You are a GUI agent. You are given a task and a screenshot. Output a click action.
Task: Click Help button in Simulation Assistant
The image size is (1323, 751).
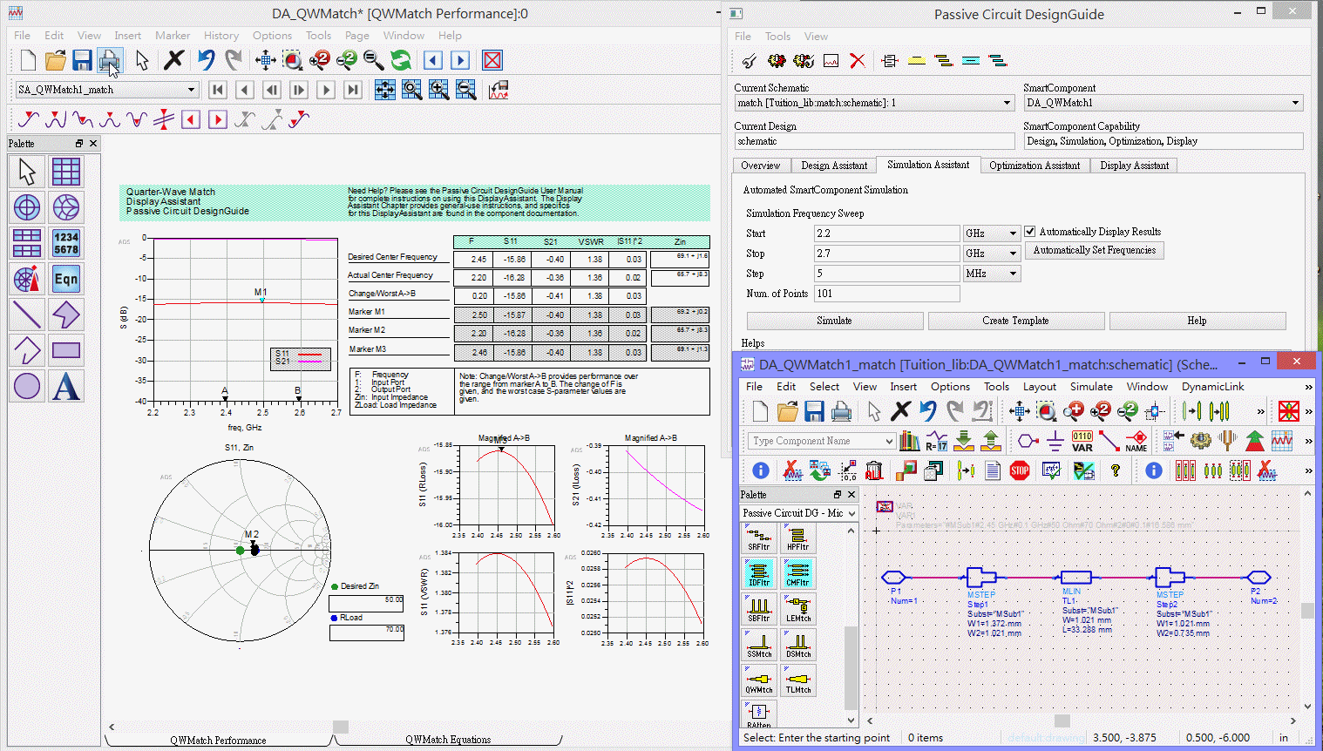click(1197, 321)
